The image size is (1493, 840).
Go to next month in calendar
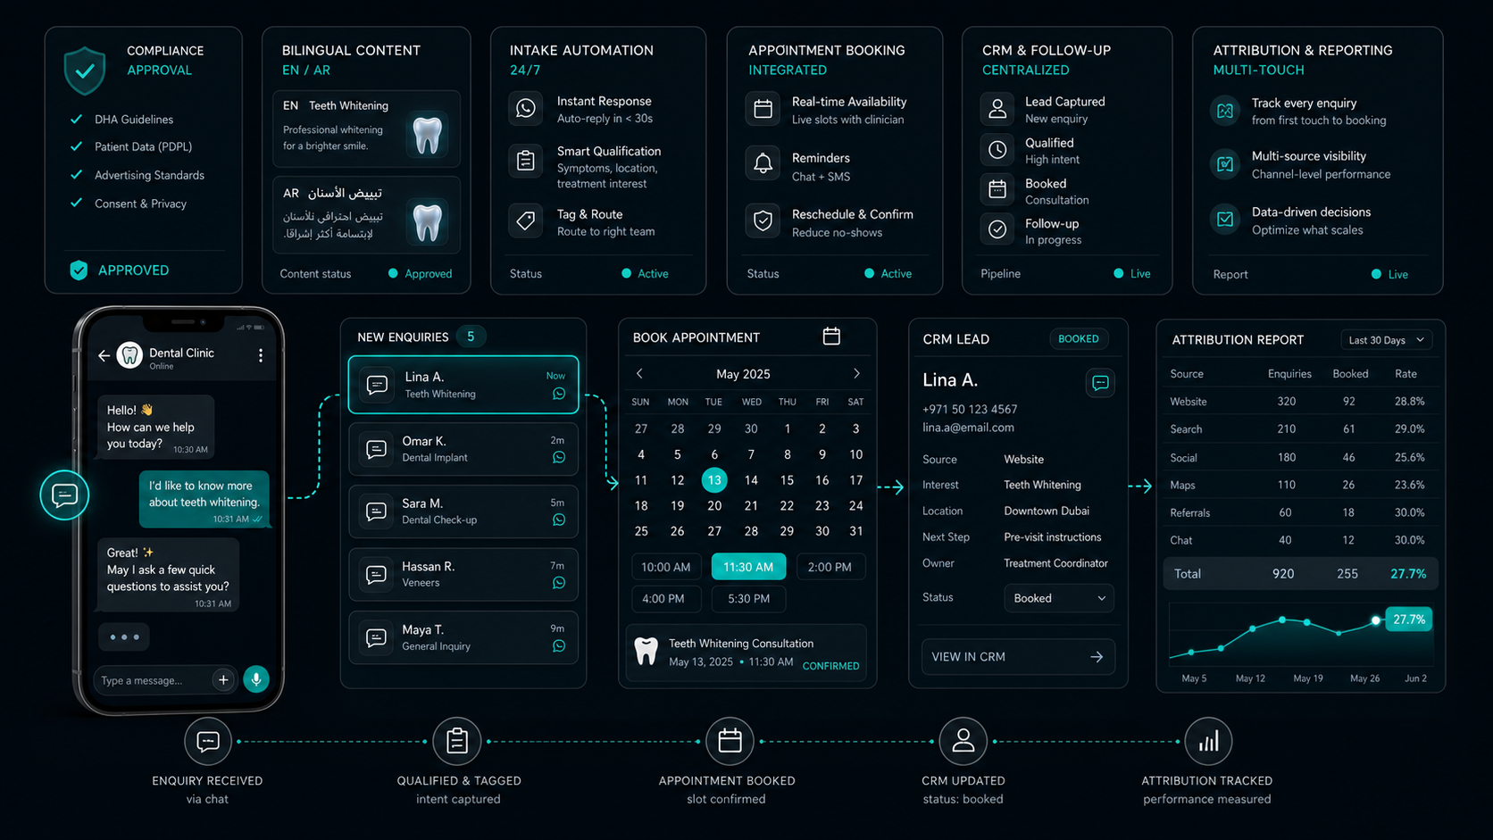coord(856,373)
